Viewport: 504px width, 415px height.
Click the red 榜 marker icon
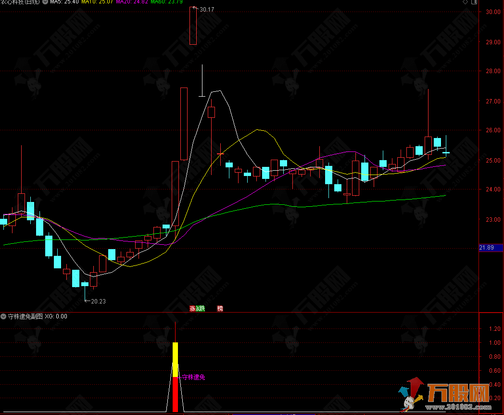pos(220,309)
